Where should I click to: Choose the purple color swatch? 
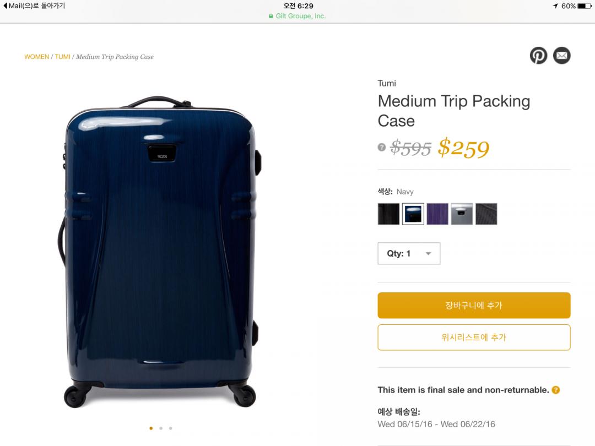437,214
